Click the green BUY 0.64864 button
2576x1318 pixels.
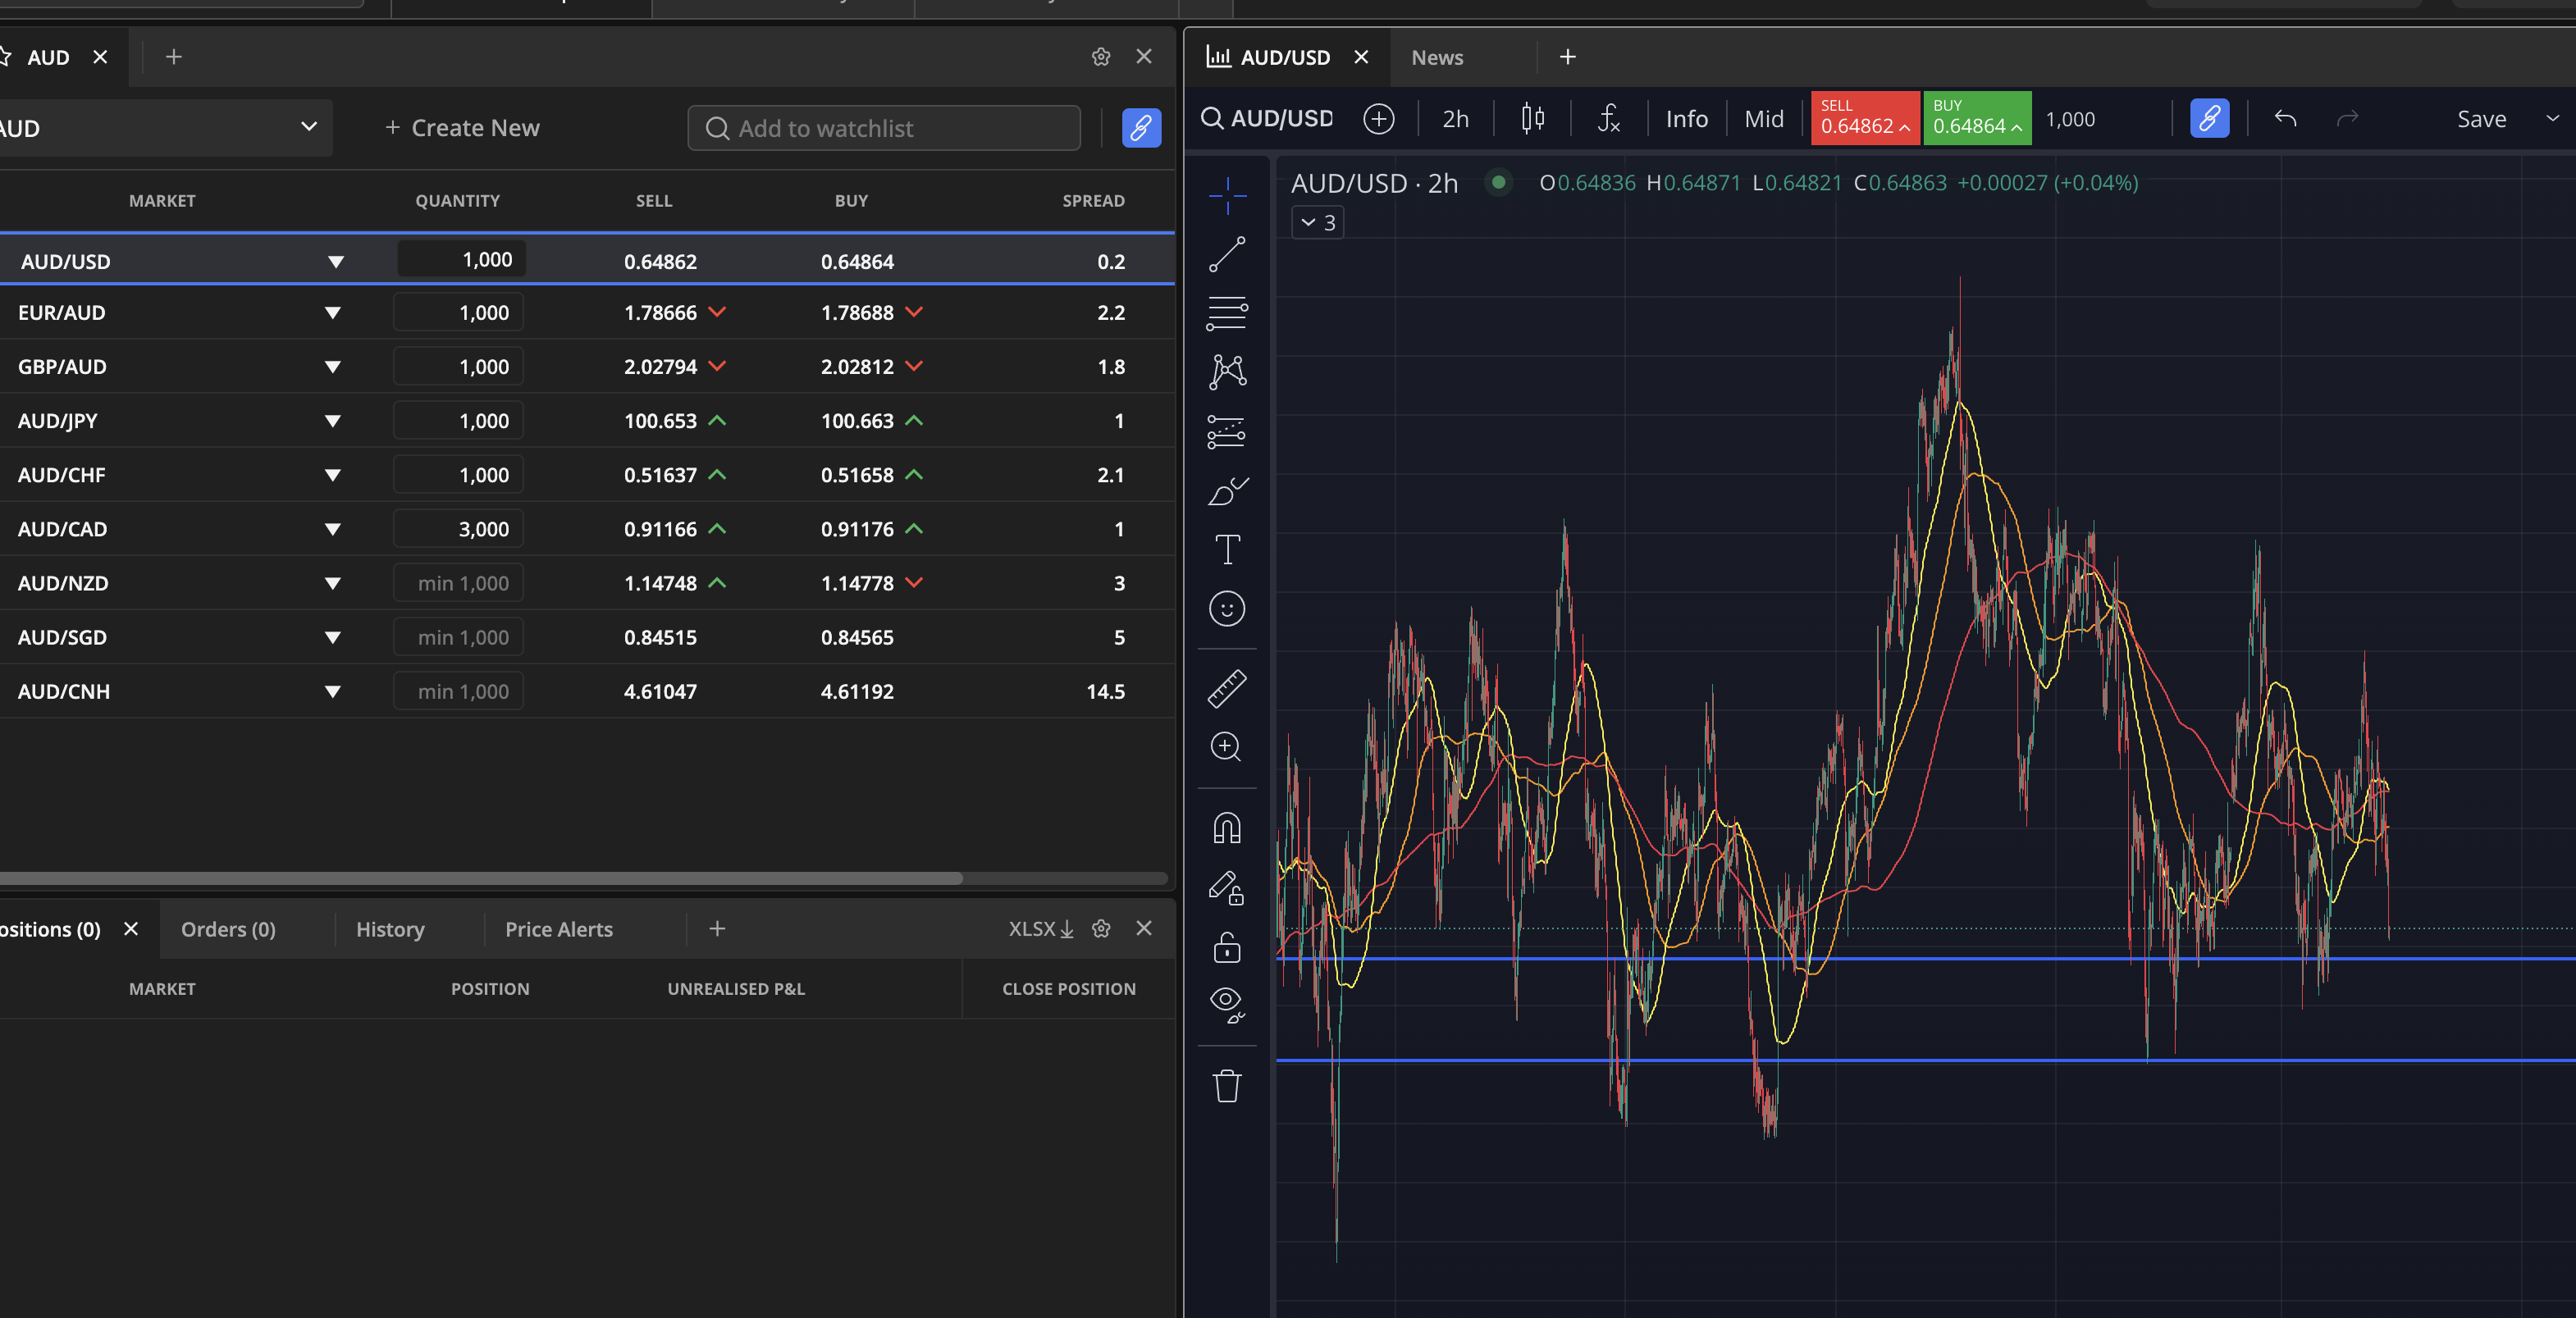1976,118
